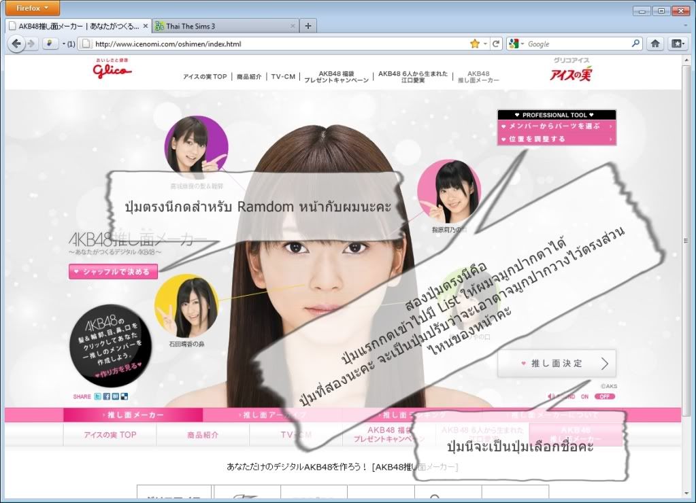Share the page on Twitter
696x503 pixels.
click(97, 396)
